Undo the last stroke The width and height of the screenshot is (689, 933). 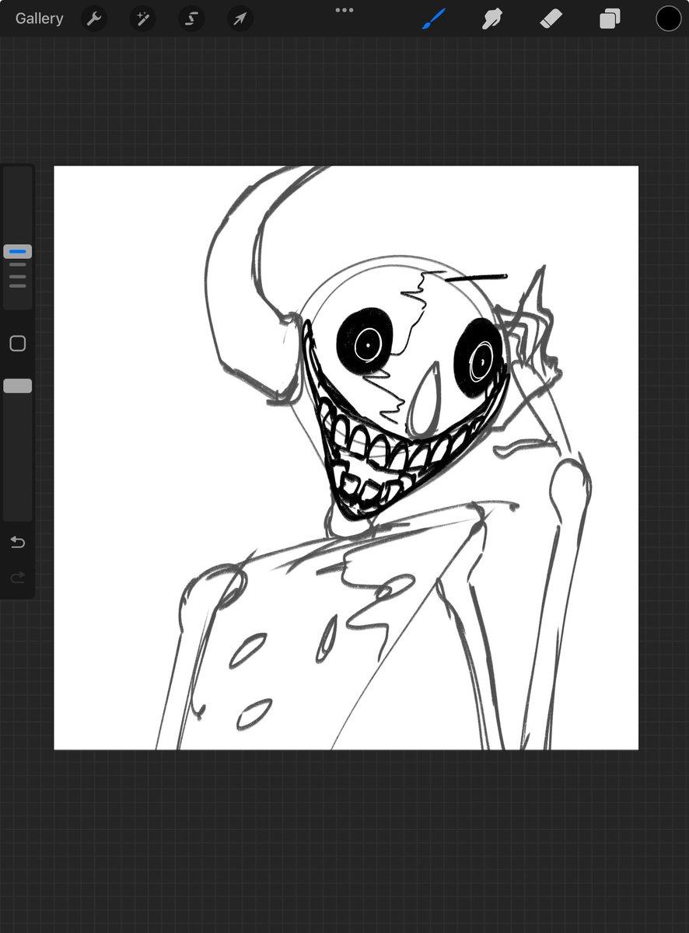17,542
